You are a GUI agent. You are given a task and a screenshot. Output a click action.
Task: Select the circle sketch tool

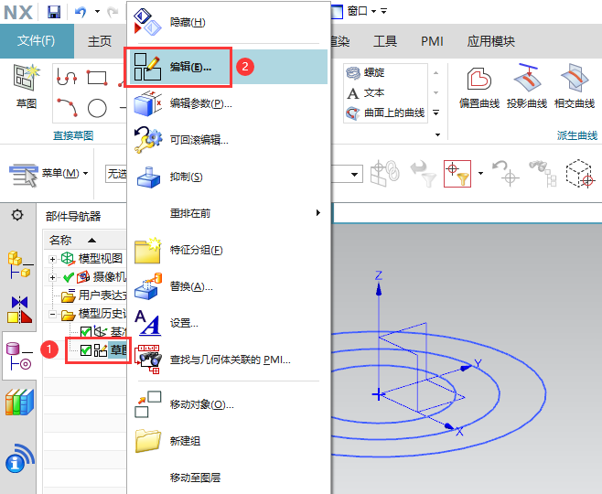tap(97, 108)
